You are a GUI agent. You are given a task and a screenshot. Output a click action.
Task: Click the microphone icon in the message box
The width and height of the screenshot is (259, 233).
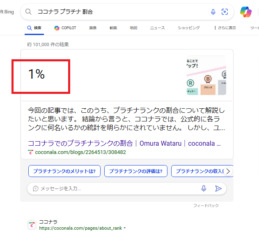204,189
